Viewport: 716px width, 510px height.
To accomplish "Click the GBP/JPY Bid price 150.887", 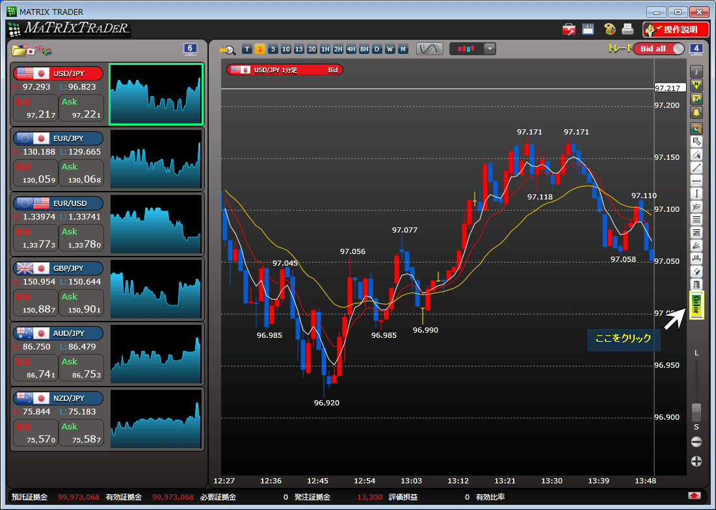I will tap(36, 303).
